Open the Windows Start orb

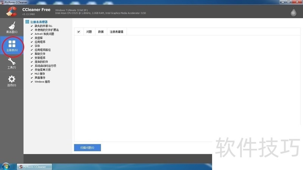coord(6,166)
